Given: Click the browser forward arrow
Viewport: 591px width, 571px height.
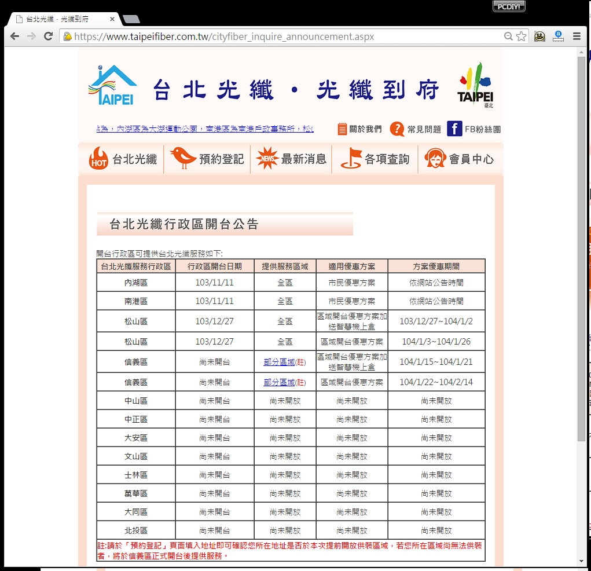Looking at the screenshot, I should coord(32,36).
